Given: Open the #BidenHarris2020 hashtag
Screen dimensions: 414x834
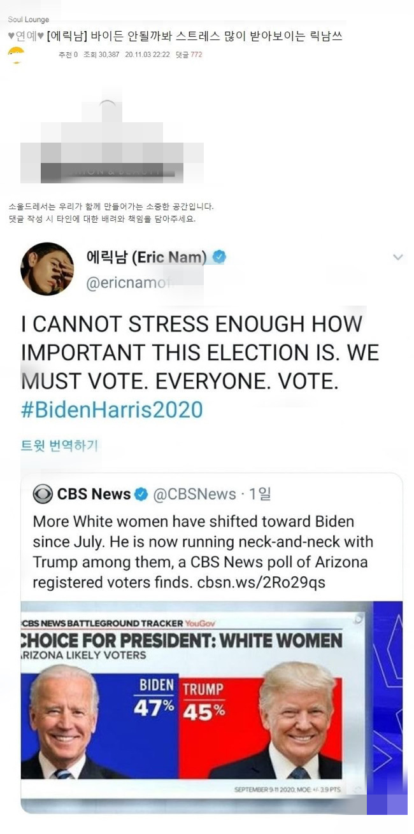Looking at the screenshot, I should (111, 409).
